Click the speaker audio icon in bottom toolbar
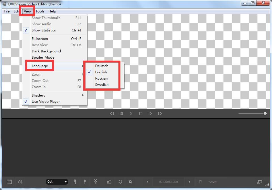Viewport: 272px width, 190px height. (x=20, y=182)
